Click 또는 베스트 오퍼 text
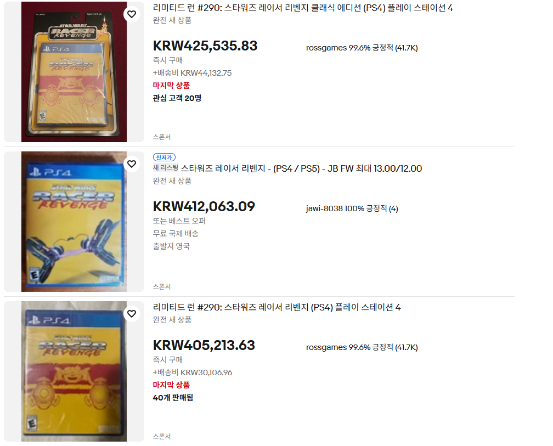Viewport: 553px width, 446px height. point(179,221)
